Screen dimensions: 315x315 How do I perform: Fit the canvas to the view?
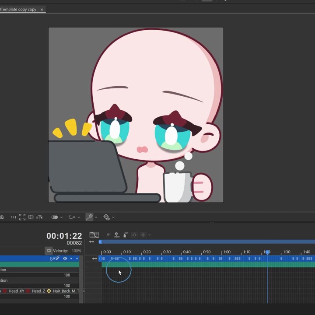point(22,217)
